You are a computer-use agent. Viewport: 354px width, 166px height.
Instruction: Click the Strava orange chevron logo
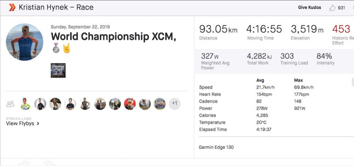(12, 7)
